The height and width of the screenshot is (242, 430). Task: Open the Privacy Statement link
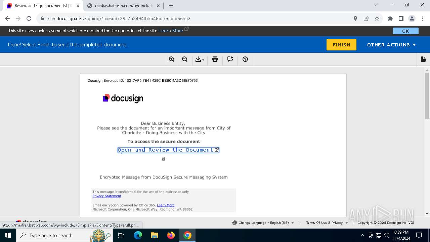tap(107, 196)
